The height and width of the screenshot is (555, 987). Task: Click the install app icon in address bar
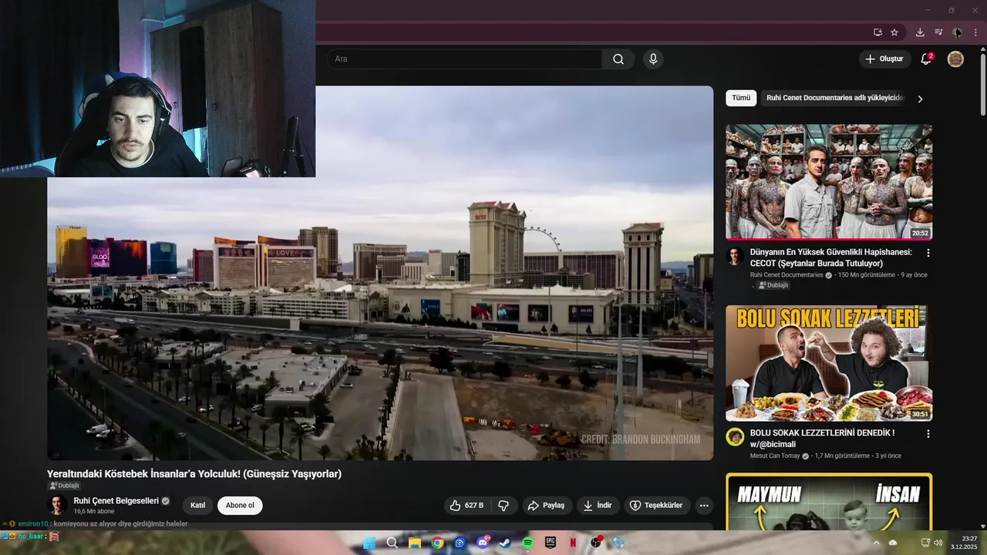coord(878,32)
